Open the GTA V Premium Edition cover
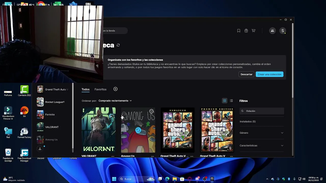The image size is (326, 183). click(217, 130)
